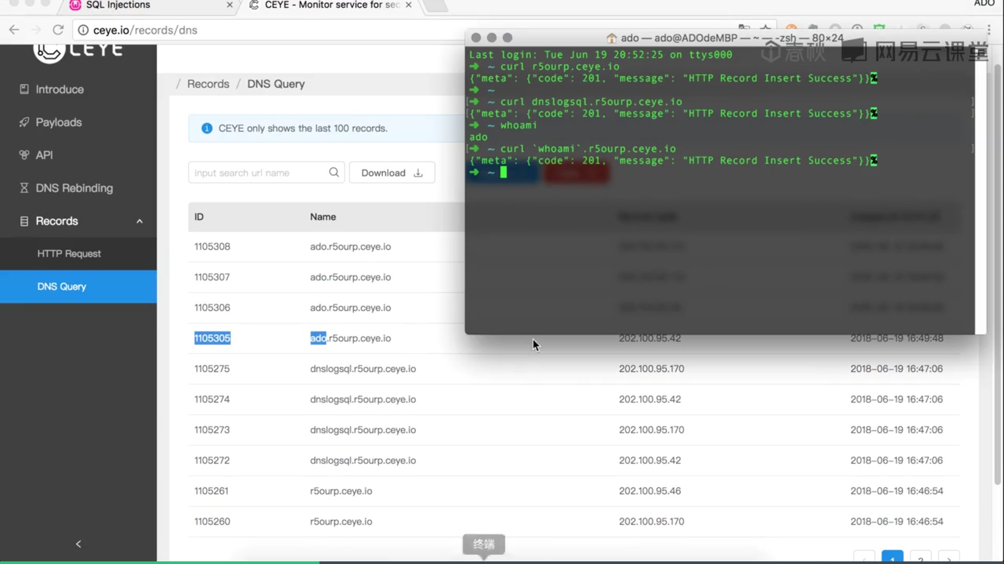This screenshot has height=564, width=1004.
Task: Select the DNS Query menu item
Action: (62, 287)
